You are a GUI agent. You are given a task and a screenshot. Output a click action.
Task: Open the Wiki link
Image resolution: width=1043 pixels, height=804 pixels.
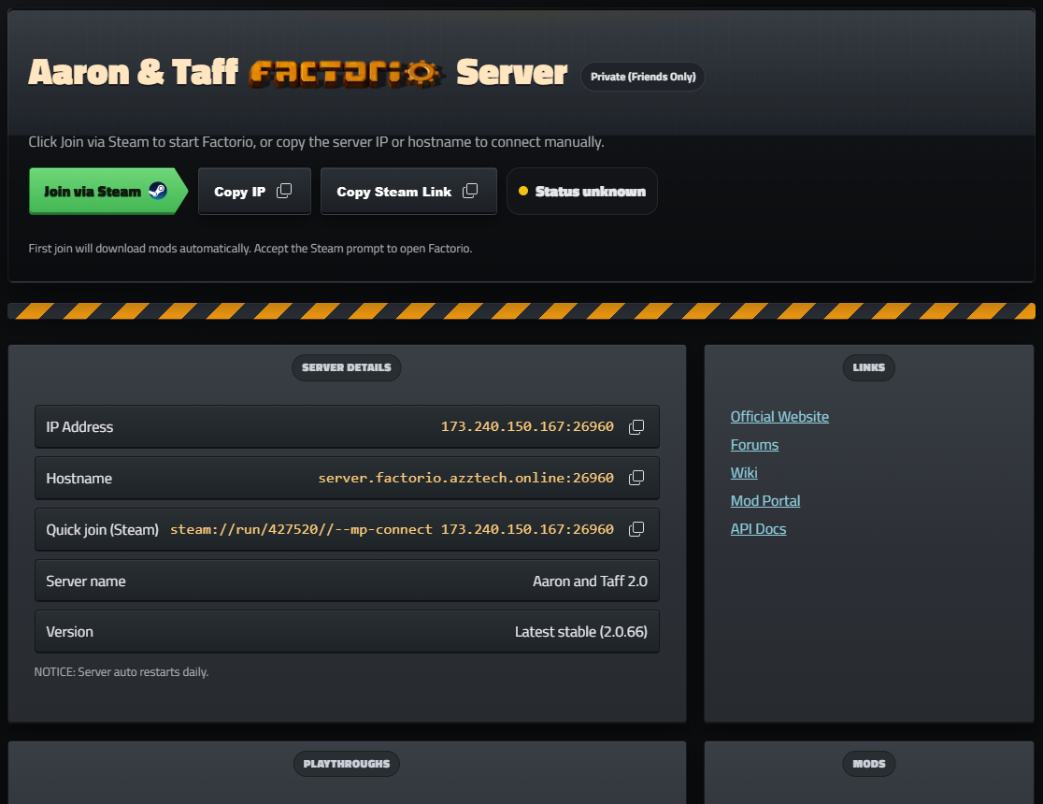coord(744,473)
